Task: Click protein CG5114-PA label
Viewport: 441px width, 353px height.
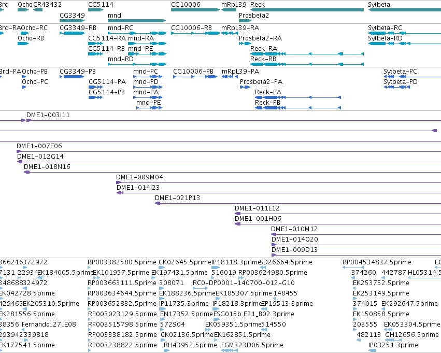Action: point(107,82)
